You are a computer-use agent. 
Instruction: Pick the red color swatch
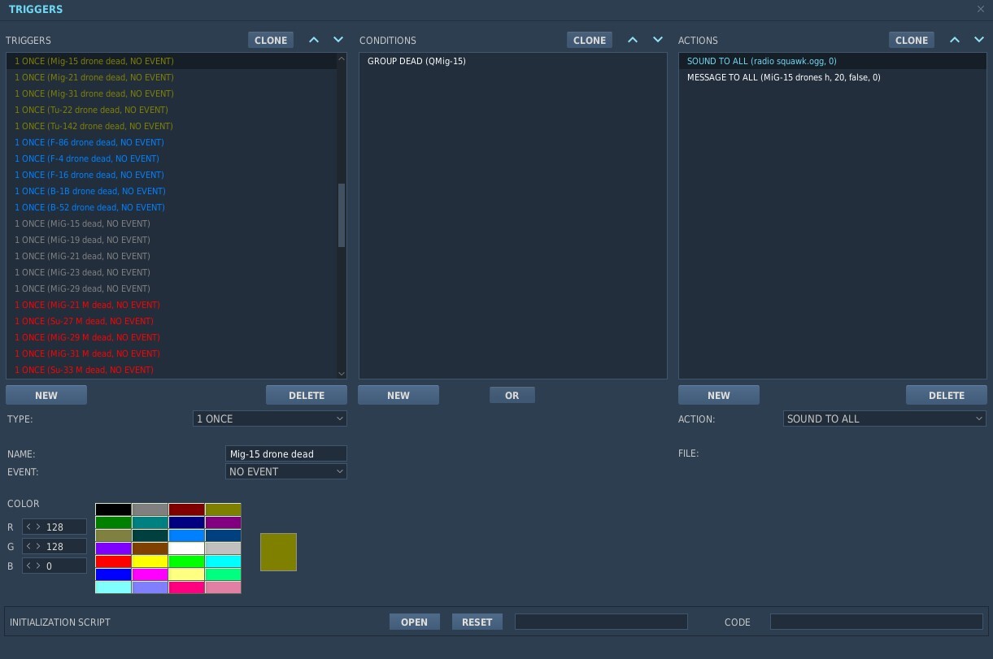113,561
